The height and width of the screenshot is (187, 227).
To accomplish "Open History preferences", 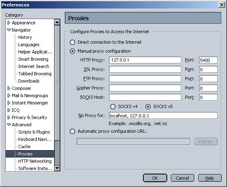I will tap(25, 37).
